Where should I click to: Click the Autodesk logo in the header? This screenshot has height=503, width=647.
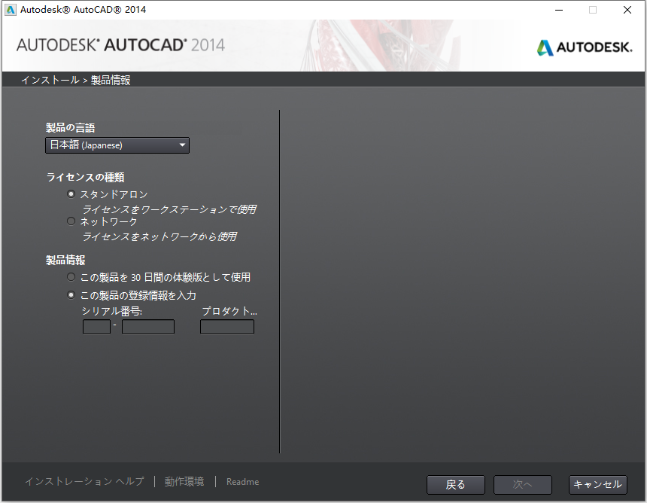coord(585,47)
